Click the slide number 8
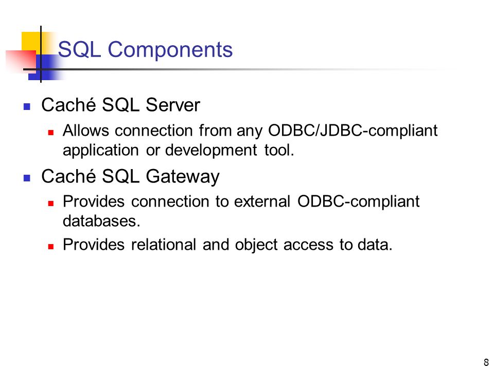 click(486, 362)
